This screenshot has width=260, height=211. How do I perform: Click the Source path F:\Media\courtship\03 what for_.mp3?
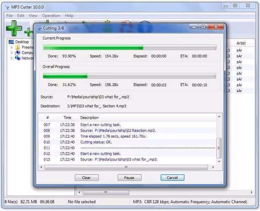click(98, 97)
